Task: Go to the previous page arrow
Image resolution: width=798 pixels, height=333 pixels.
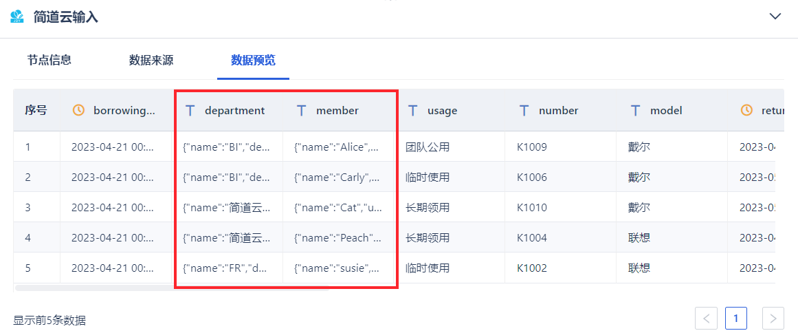Action: coord(706,318)
